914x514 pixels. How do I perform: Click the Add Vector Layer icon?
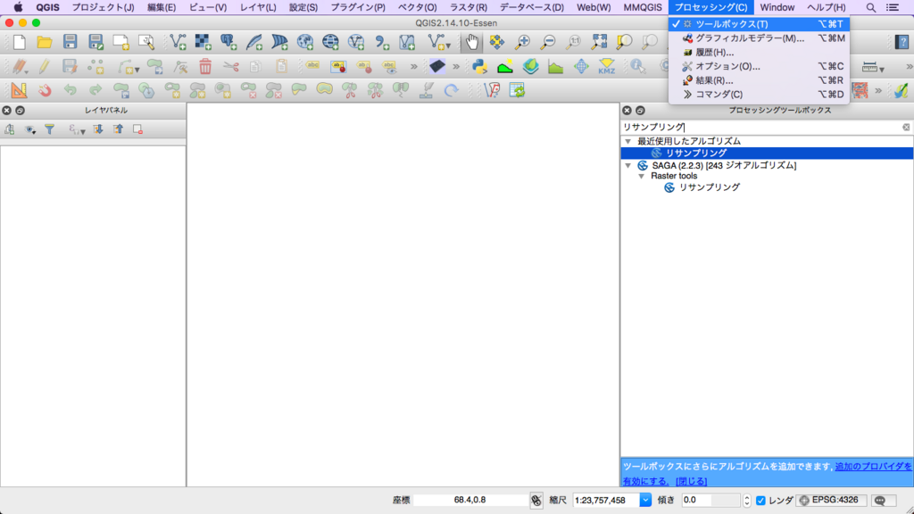click(178, 42)
